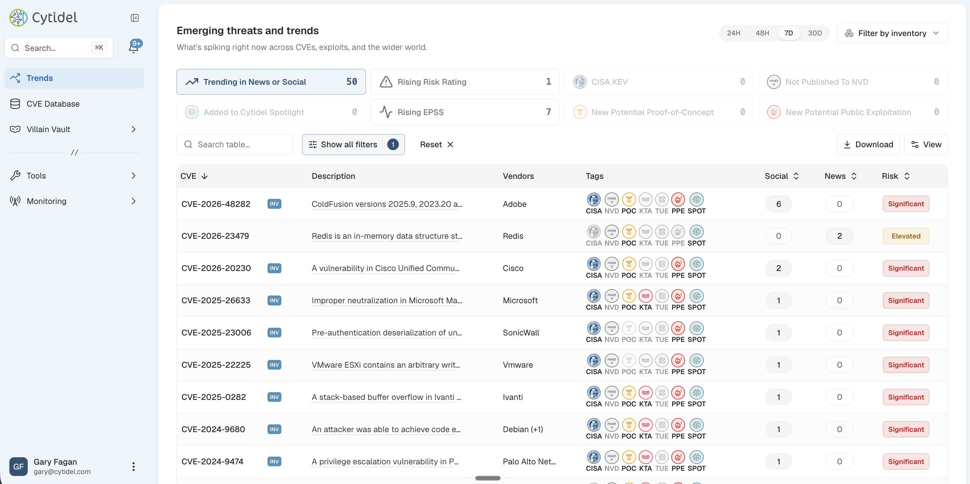Toggle the New Potential Proof-of-Concept filter

659,112
